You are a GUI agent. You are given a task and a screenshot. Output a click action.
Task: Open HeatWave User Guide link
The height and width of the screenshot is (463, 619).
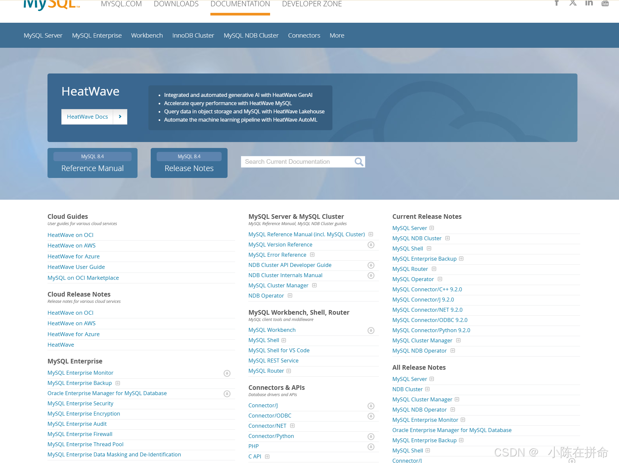76,267
